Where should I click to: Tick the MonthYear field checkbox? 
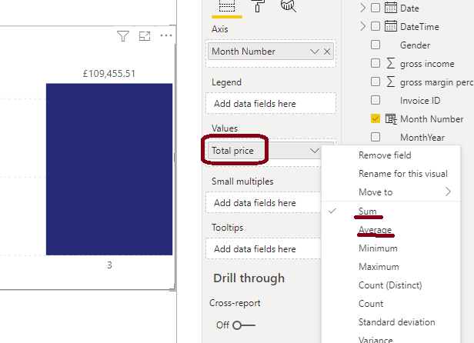(376, 137)
